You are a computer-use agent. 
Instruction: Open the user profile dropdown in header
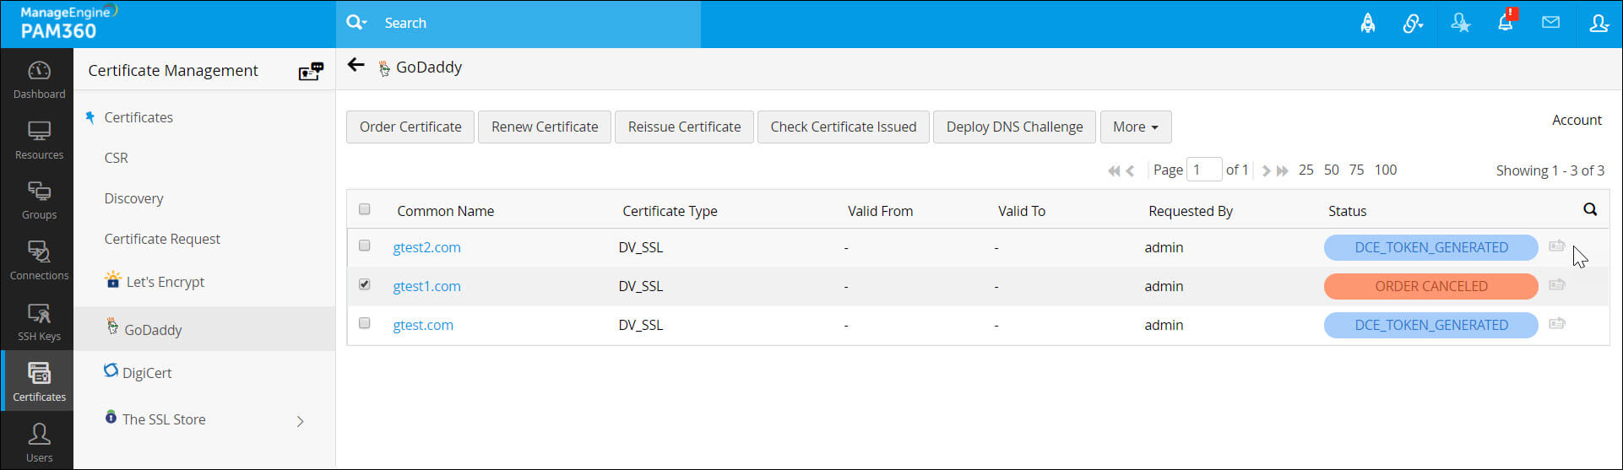[1598, 24]
